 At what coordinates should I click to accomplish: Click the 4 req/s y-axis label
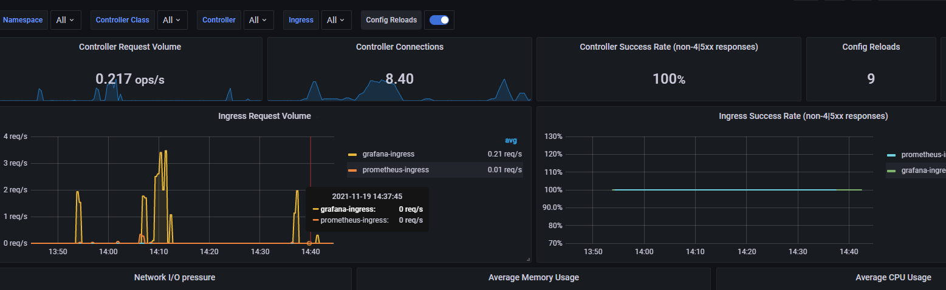(16, 137)
